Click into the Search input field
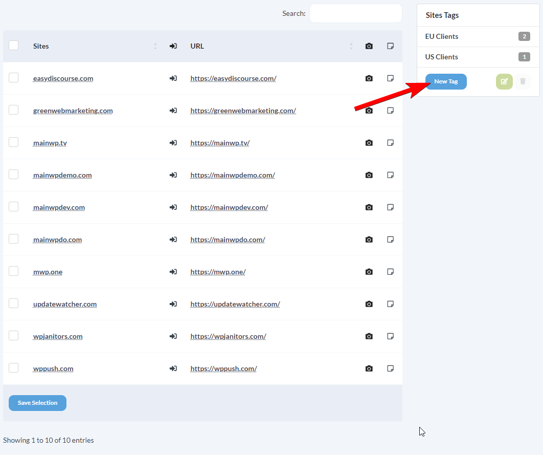The height and width of the screenshot is (455, 543). [356, 13]
